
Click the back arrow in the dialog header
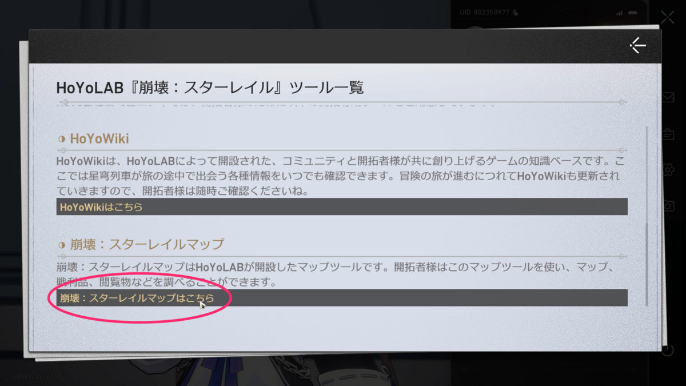637,46
